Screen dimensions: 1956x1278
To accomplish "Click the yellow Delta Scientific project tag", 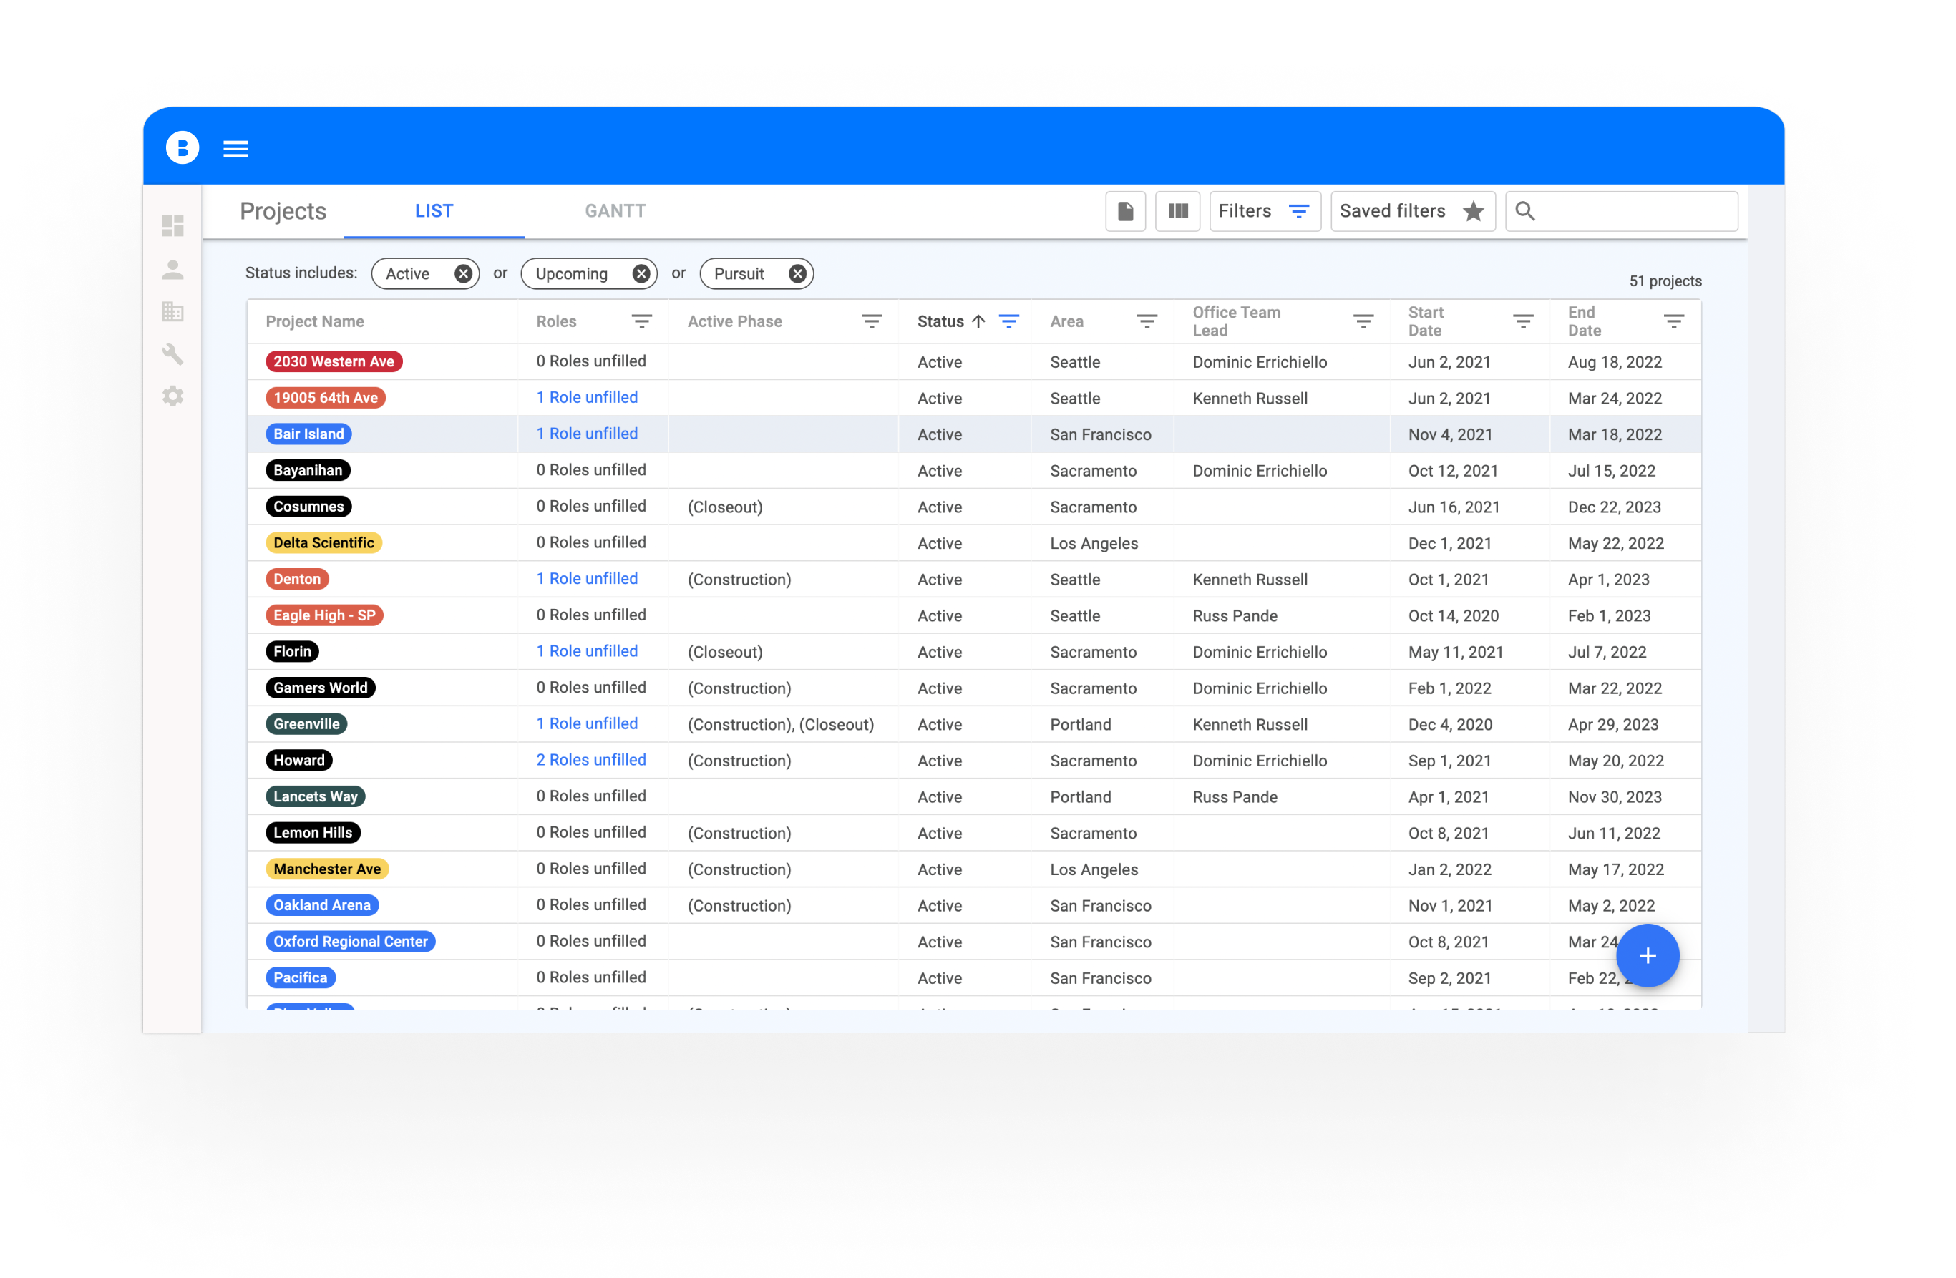I will [x=323, y=542].
